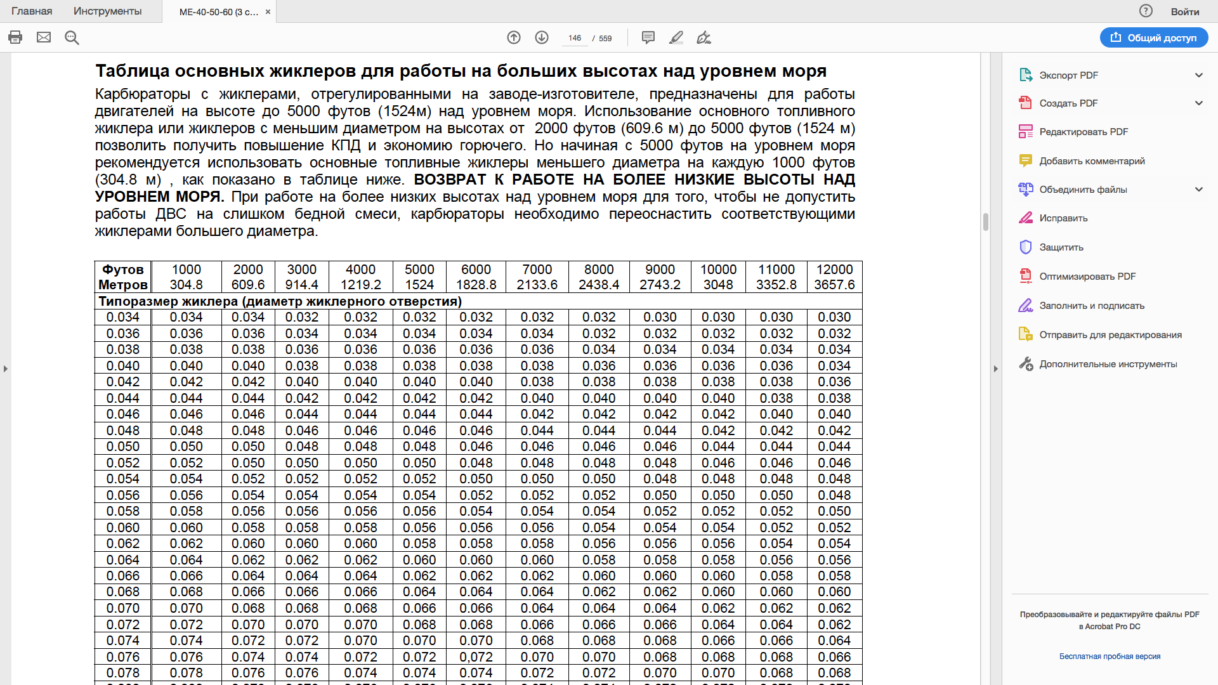Viewport: 1218px width, 685px height.
Task: Select the highlighter pen tool
Action: pyautogui.click(x=676, y=37)
